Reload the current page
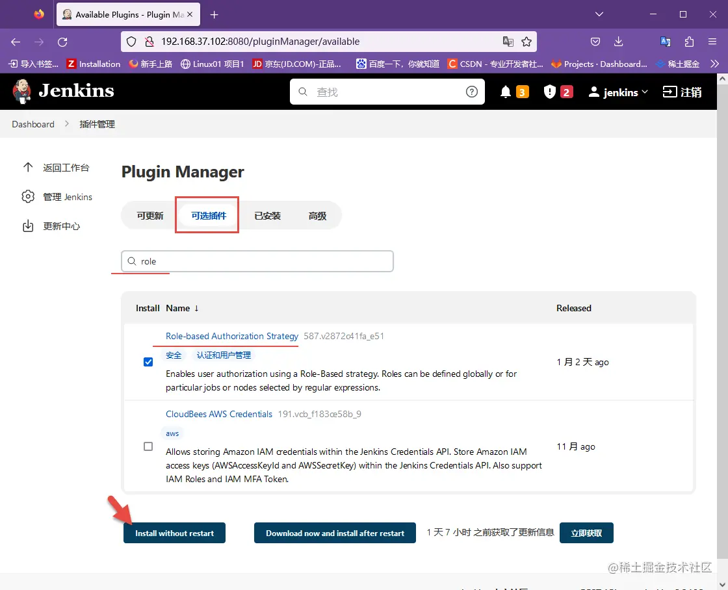The image size is (728, 590). (x=62, y=42)
